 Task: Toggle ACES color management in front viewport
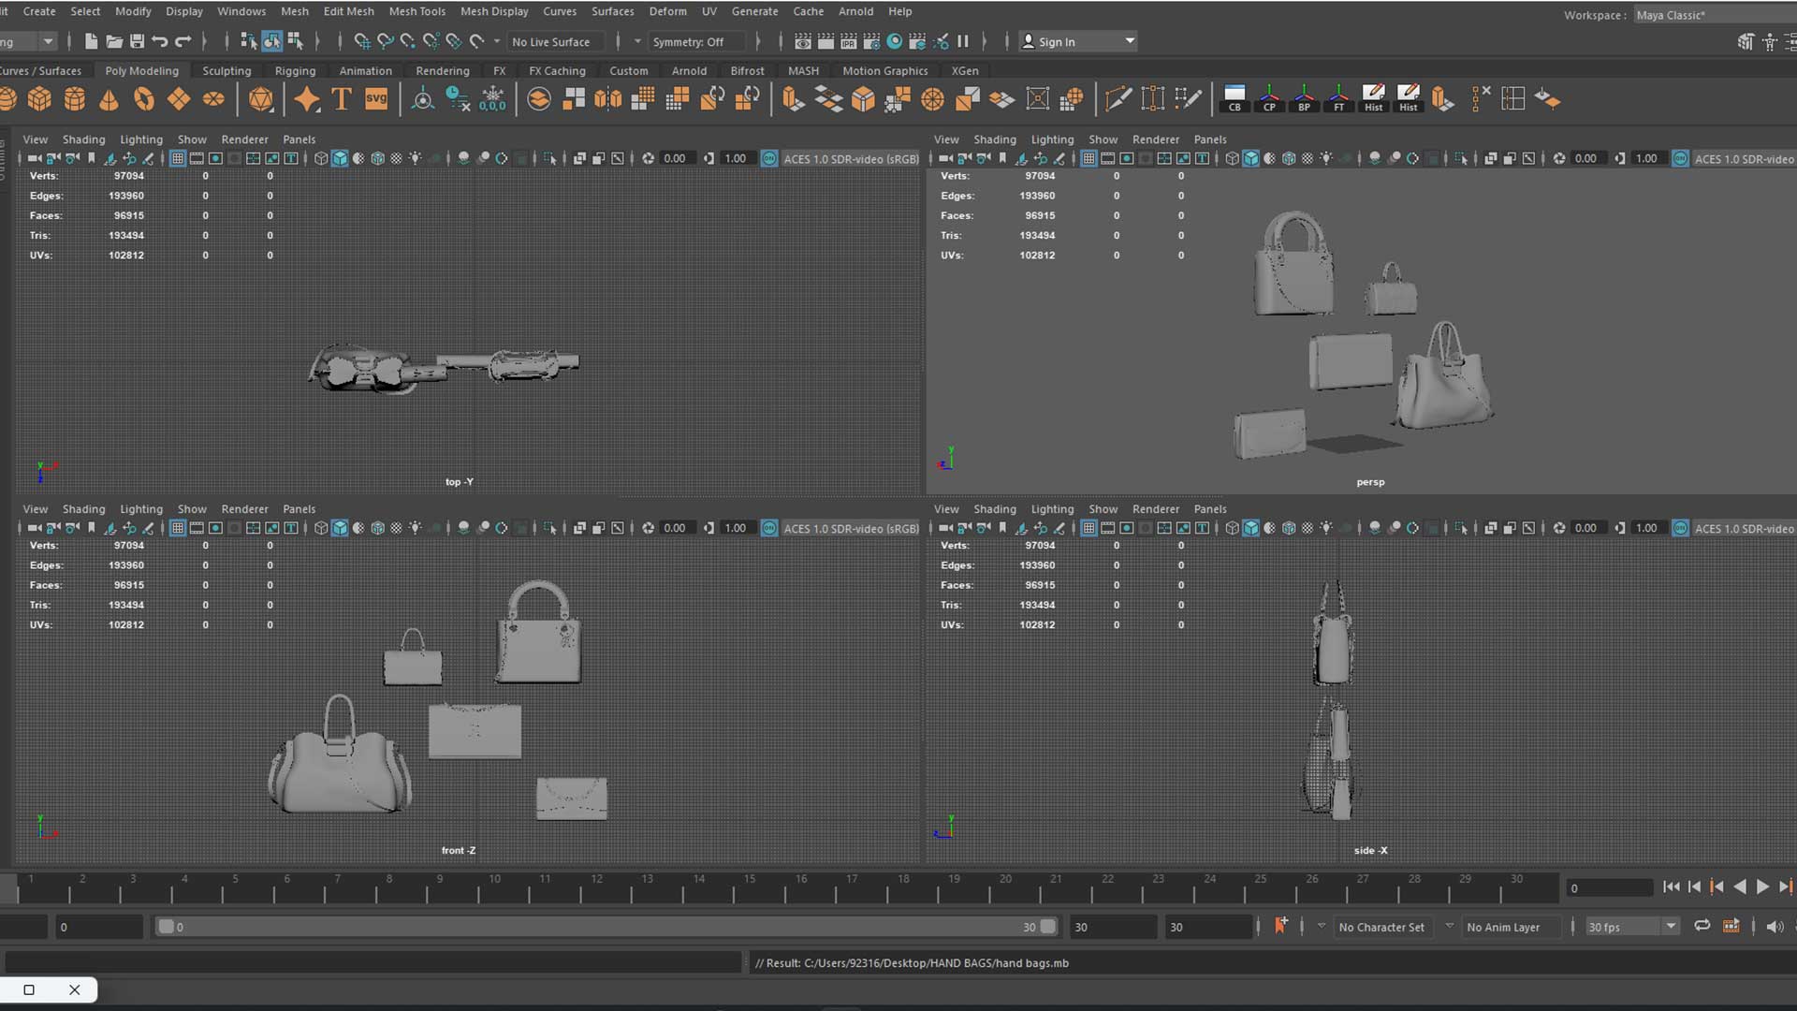[768, 528]
